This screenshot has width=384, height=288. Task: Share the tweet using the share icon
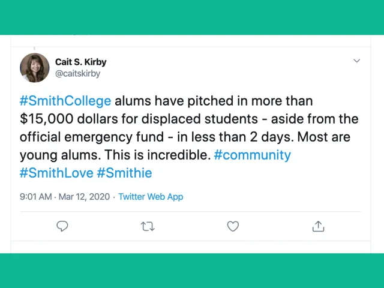click(318, 226)
